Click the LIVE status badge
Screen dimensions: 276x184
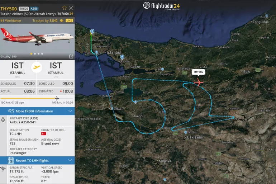[x=69, y=21]
